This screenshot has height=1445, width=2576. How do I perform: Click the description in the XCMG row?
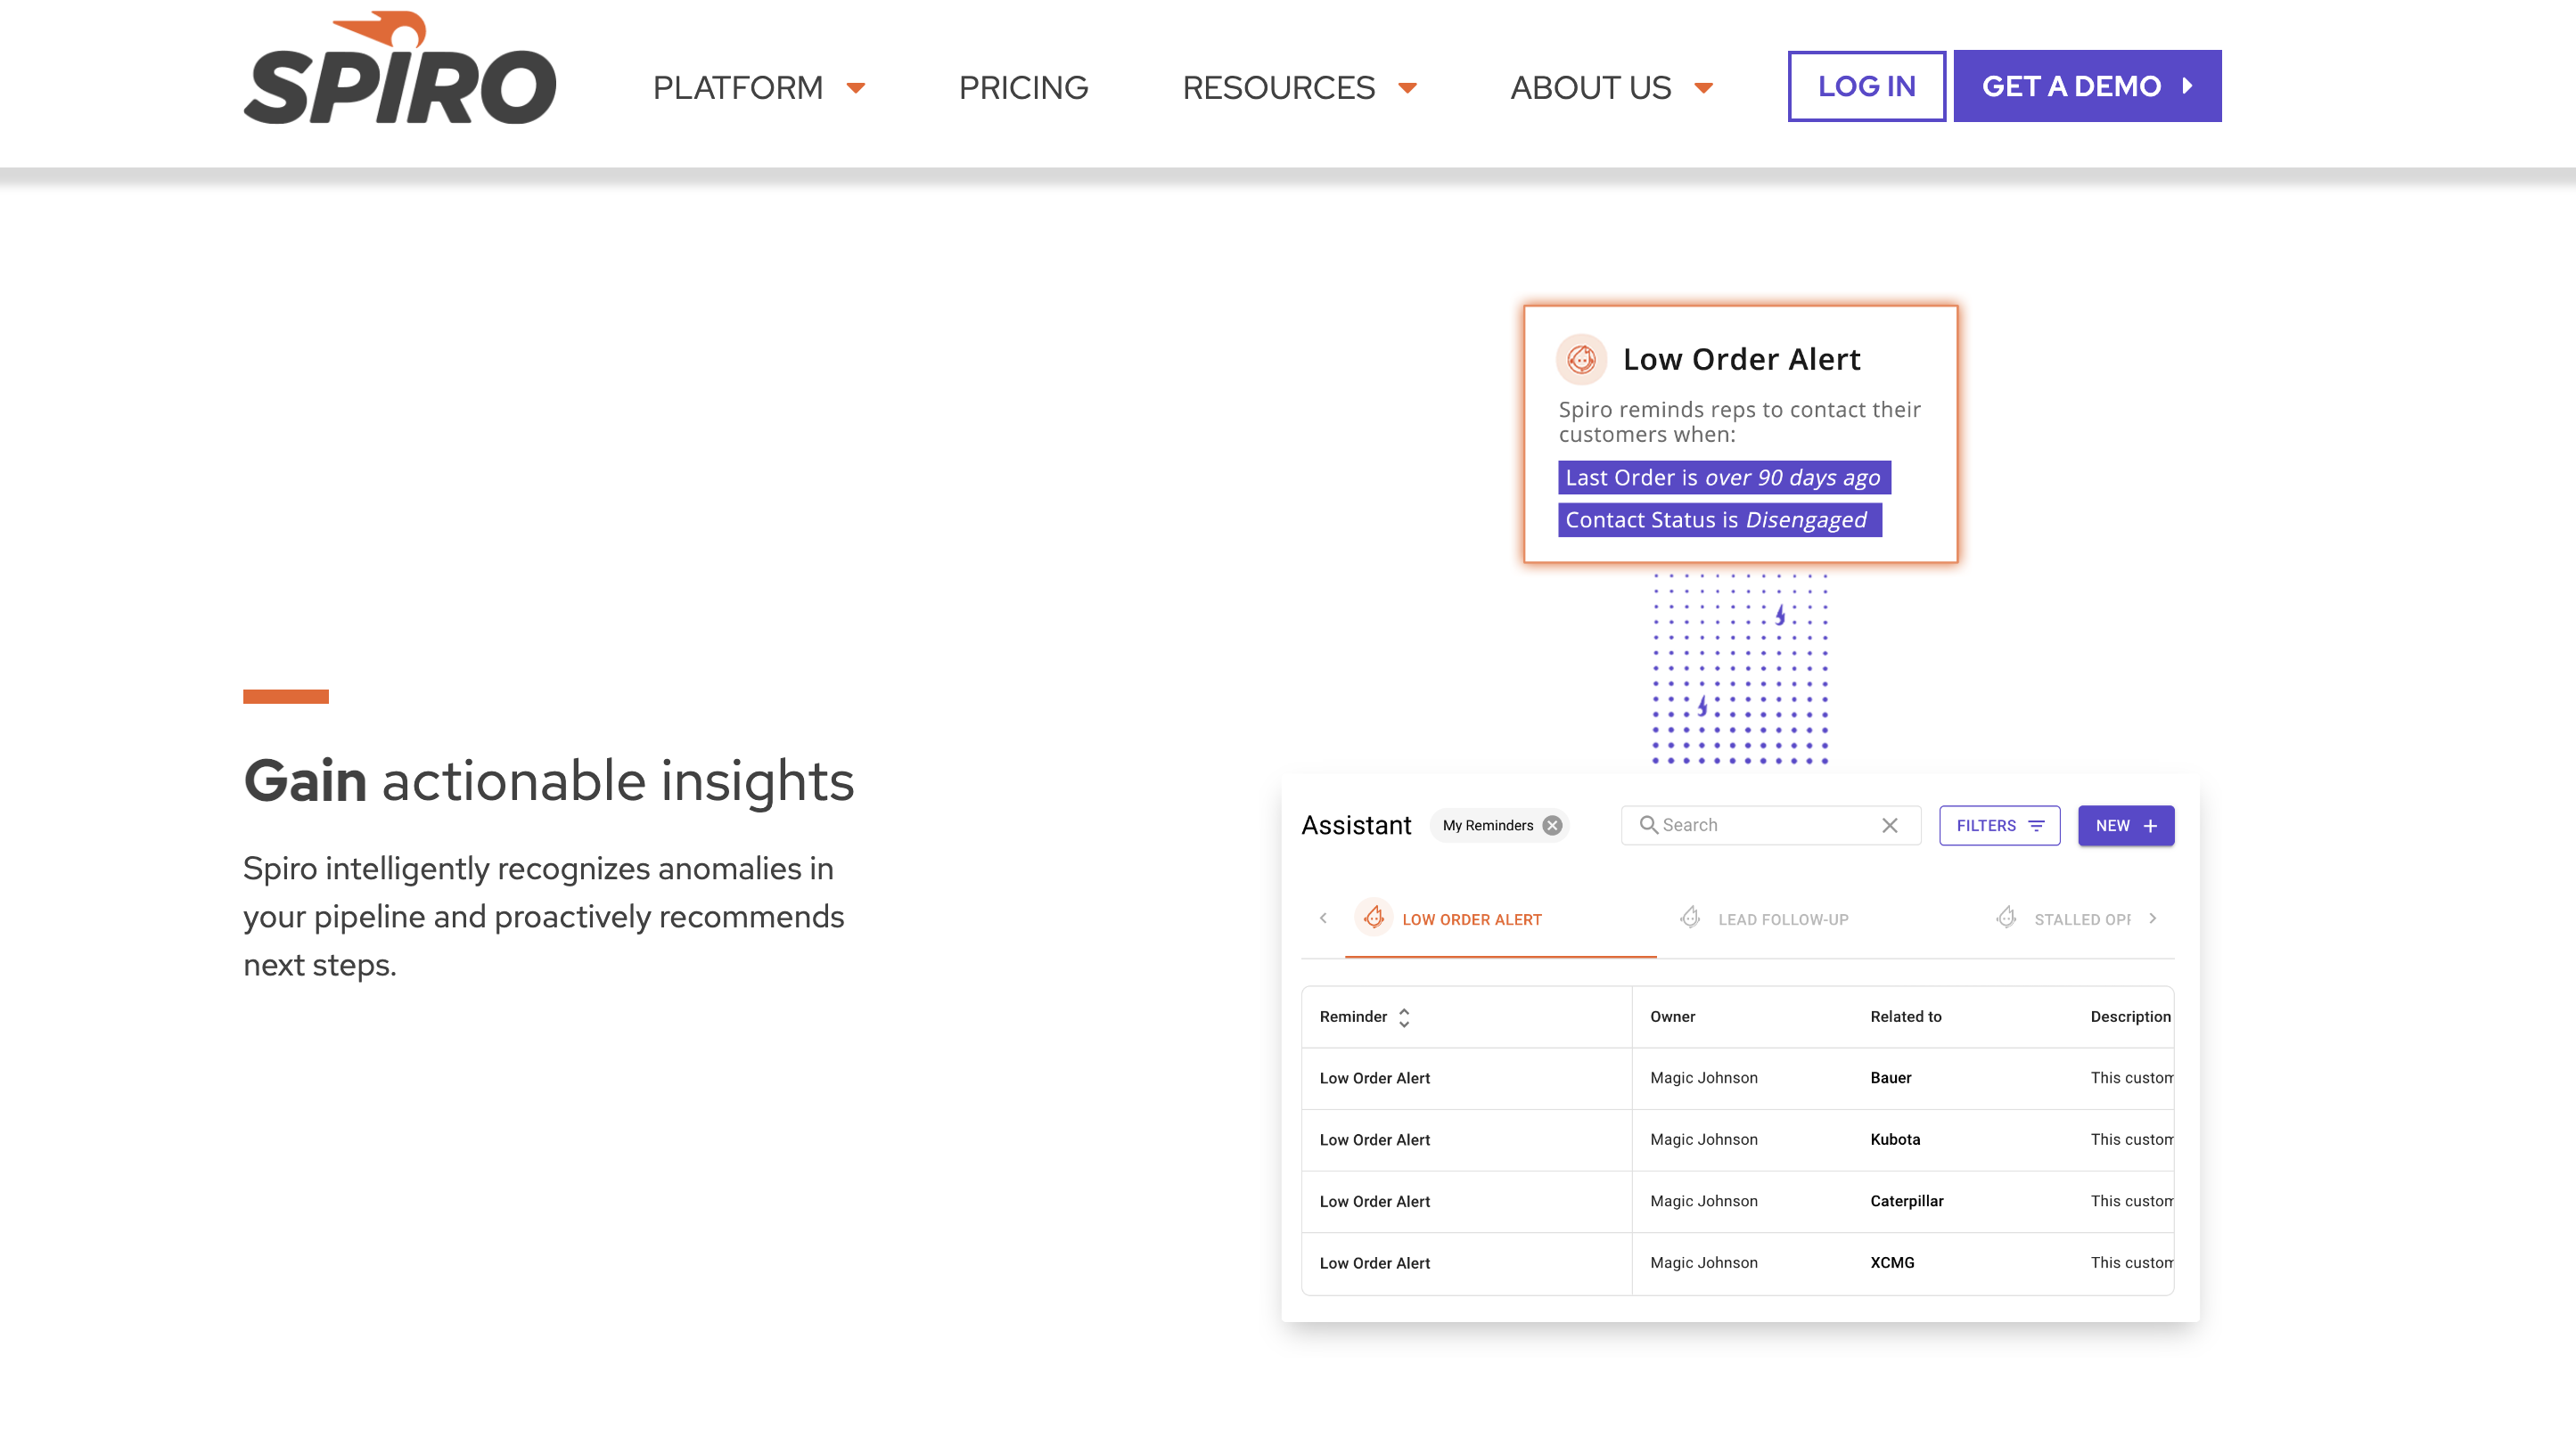[2131, 1263]
